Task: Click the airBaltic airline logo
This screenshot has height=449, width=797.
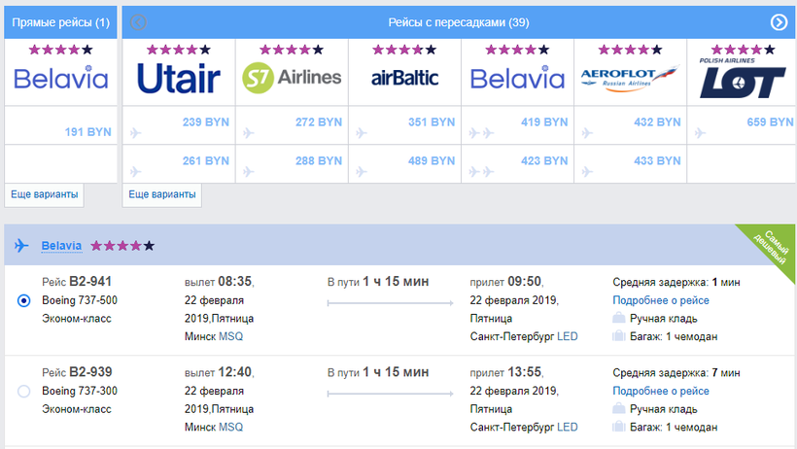Action: [405, 78]
